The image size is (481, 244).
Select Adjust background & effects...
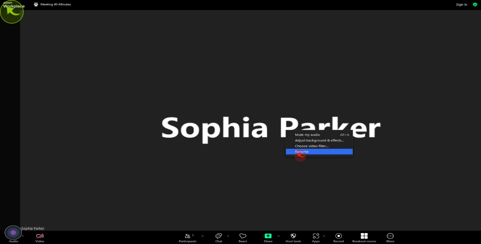pyautogui.click(x=319, y=140)
